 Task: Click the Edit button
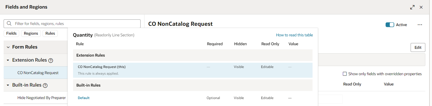(x=418, y=47)
